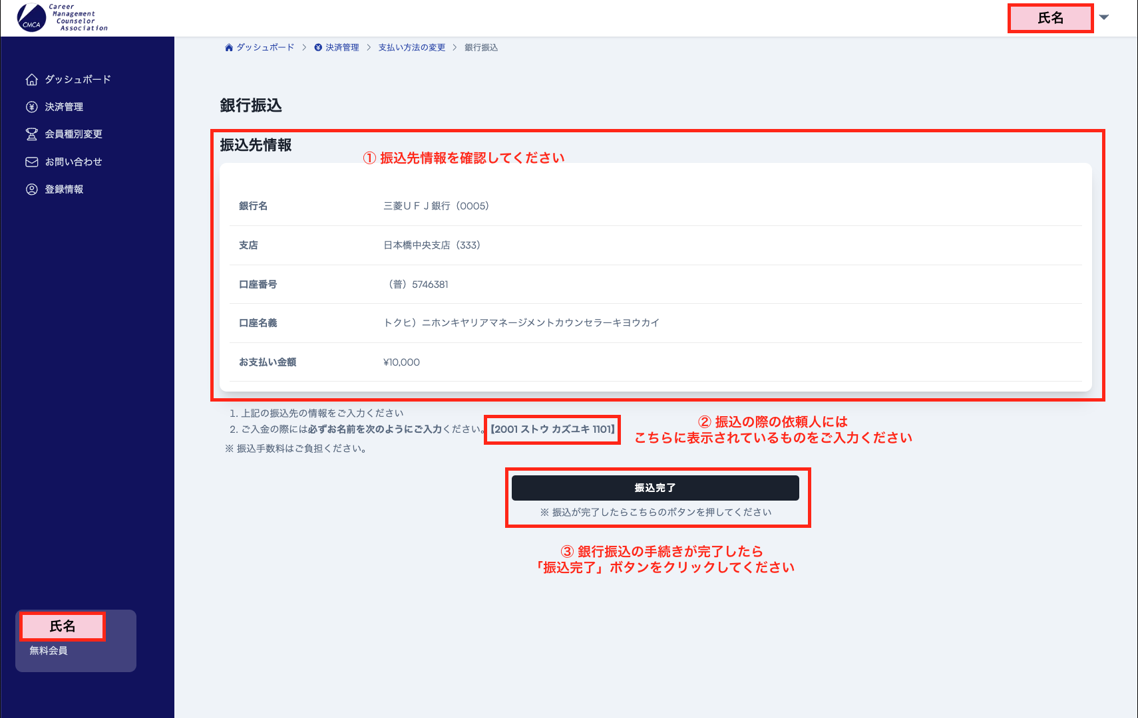The image size is (1138, 718).
Task: Select bank name 三菱UFJ銀行（0005）
Action: point(436,206)
